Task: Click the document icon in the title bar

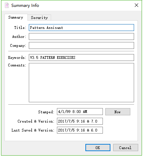Action: [7, 5]
